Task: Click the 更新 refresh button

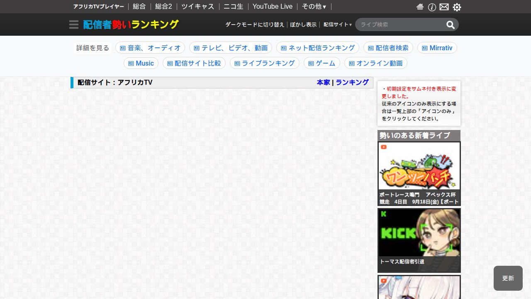Action: [508, 278]
